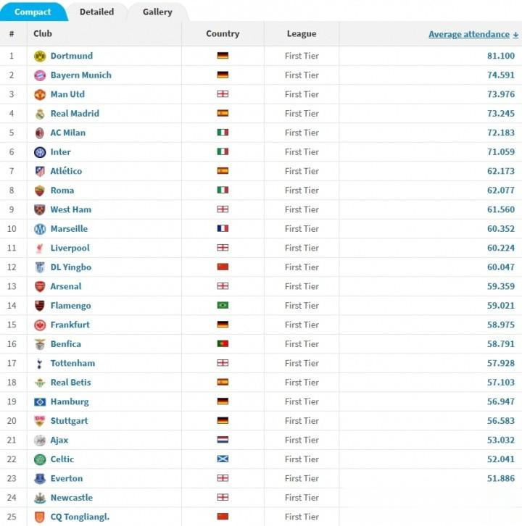Click the Marseille club crest icon
Image resolution: width=522 pixels, height=526 pixels.
(x=40, y=229)
